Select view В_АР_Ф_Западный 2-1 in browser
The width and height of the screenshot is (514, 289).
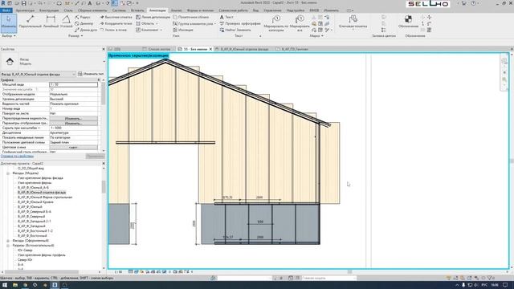tap(34, 222)
